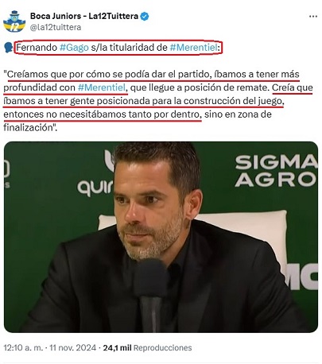Click the 11 nov. 2024 date
Screen dimensions: 322x364
point(73,347)
